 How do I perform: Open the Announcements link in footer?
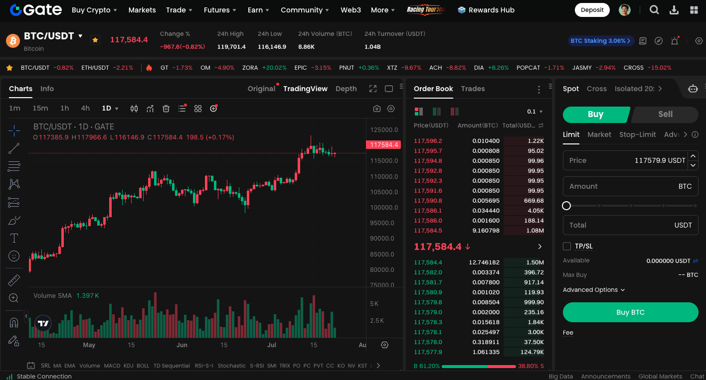(x=606, y=377)
